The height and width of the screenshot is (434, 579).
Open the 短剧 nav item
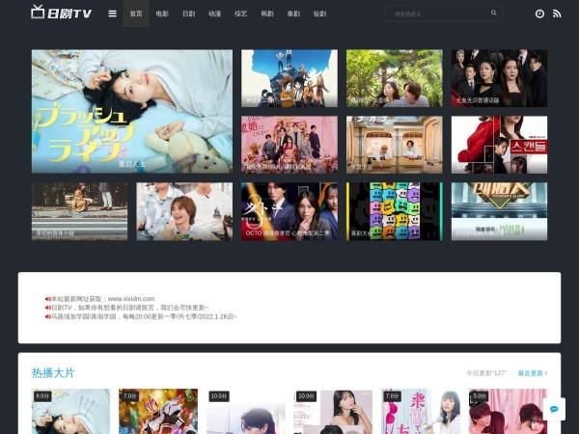pyautogui.click(x=318, y=14)
